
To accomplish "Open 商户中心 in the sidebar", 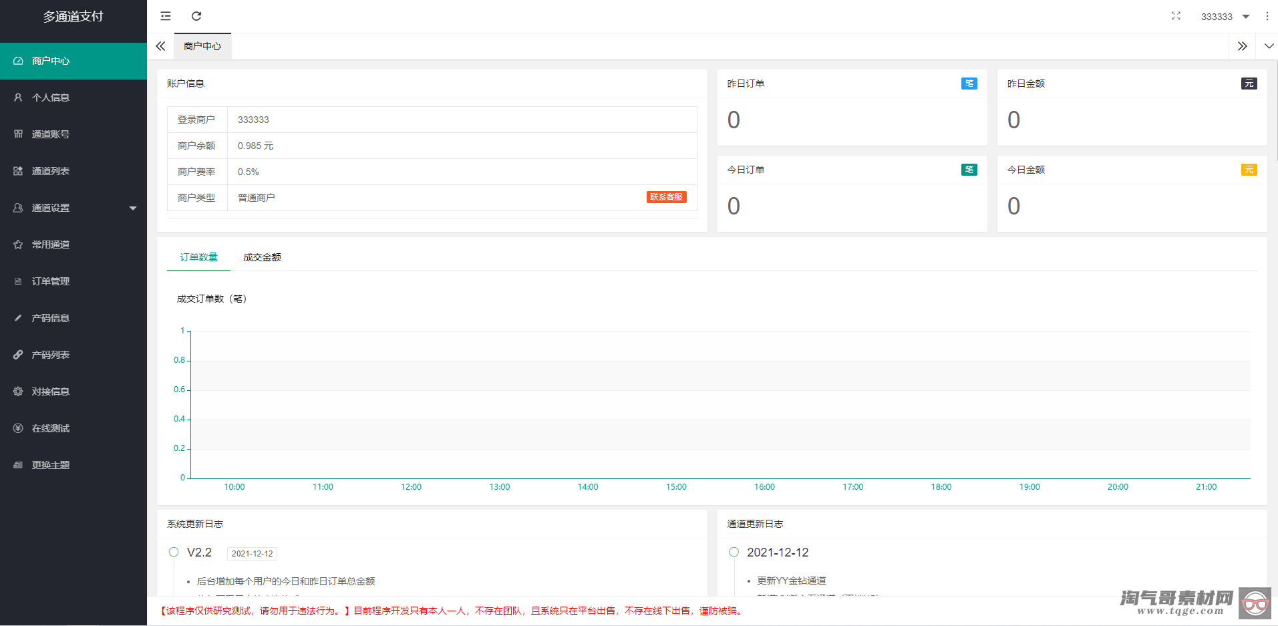I will coord(73,61).
